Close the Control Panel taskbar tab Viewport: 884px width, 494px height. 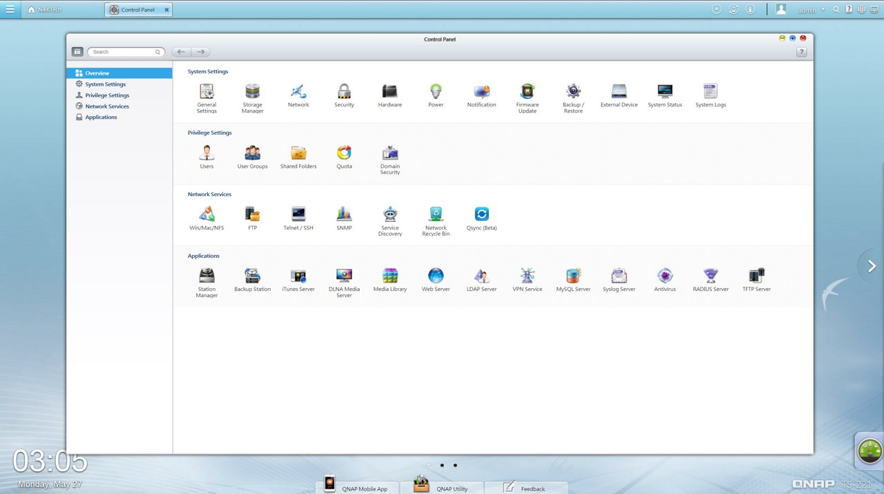coord(166,10)
